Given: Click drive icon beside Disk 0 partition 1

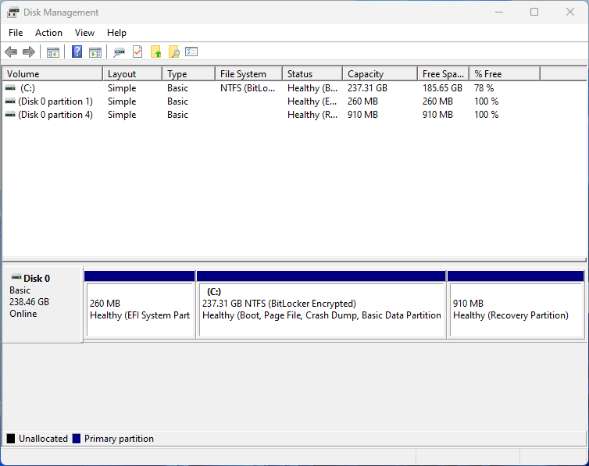Looking at the screenshot, I should [x=10, y=101].
